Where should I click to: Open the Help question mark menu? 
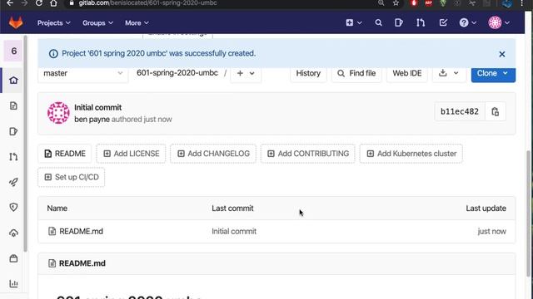[x=467, y=22]
